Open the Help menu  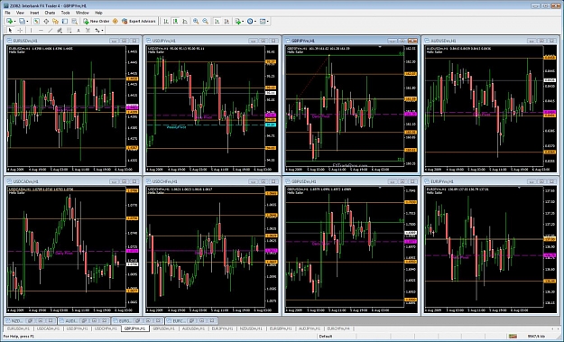click(98, 13)
